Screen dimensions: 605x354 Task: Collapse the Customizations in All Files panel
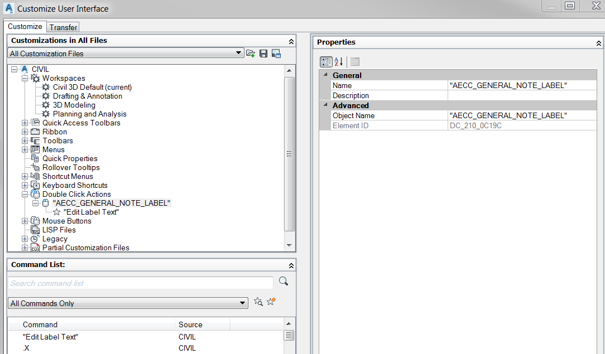[x=291, y=41]
